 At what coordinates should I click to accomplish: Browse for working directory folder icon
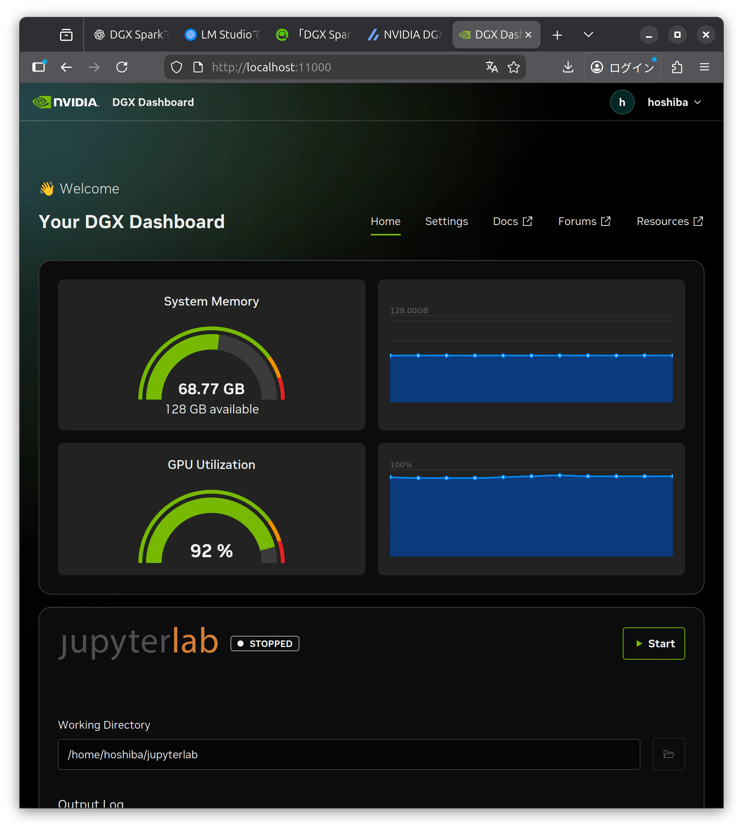(x=668, y=754)
